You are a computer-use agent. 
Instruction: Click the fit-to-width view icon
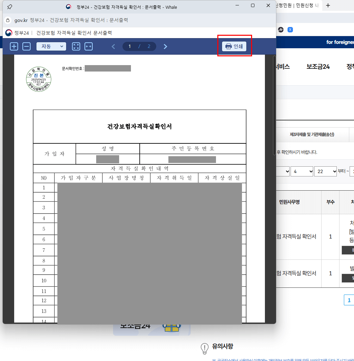click(x=88, y=46)
